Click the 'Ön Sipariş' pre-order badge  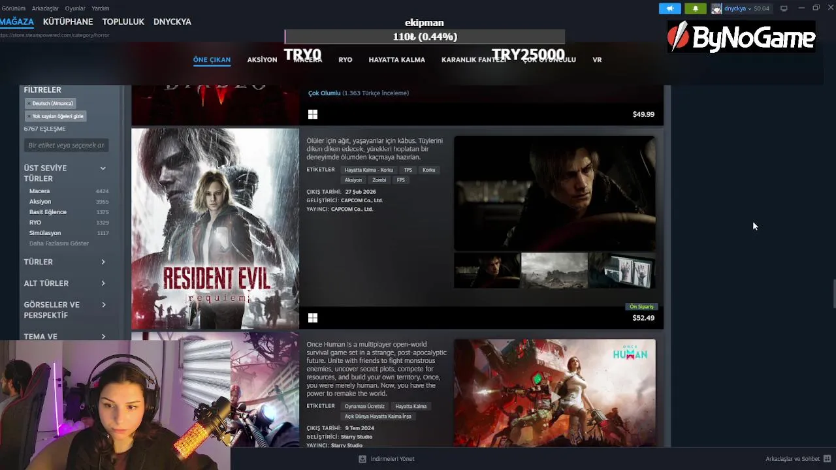(x=641, y=307)
